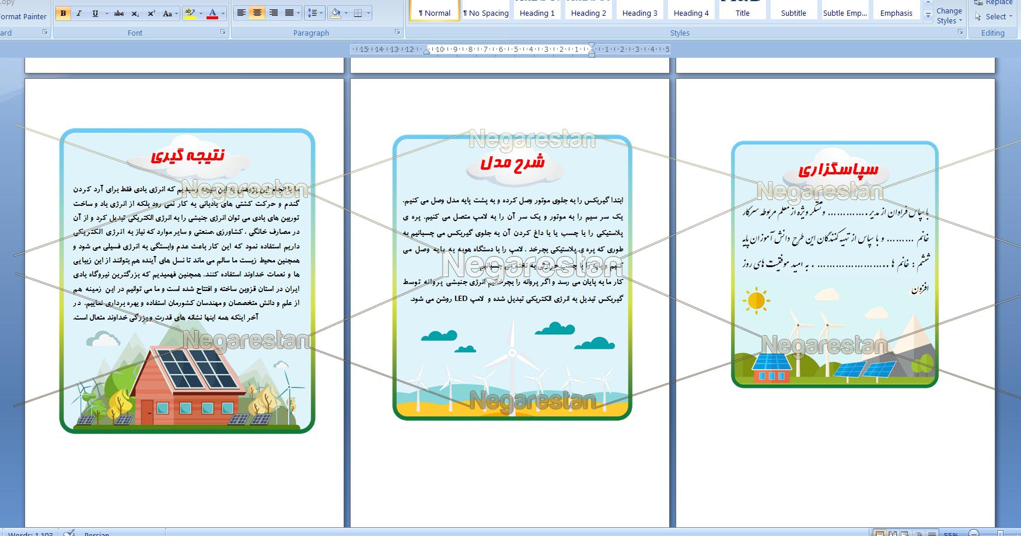
Task: Apply the red font color
Action: [212, 13]
